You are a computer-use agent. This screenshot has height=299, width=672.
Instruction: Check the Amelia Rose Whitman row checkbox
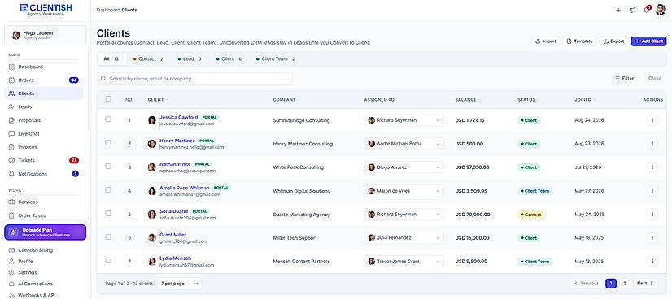pyautogui.click(x=108, y=190)
